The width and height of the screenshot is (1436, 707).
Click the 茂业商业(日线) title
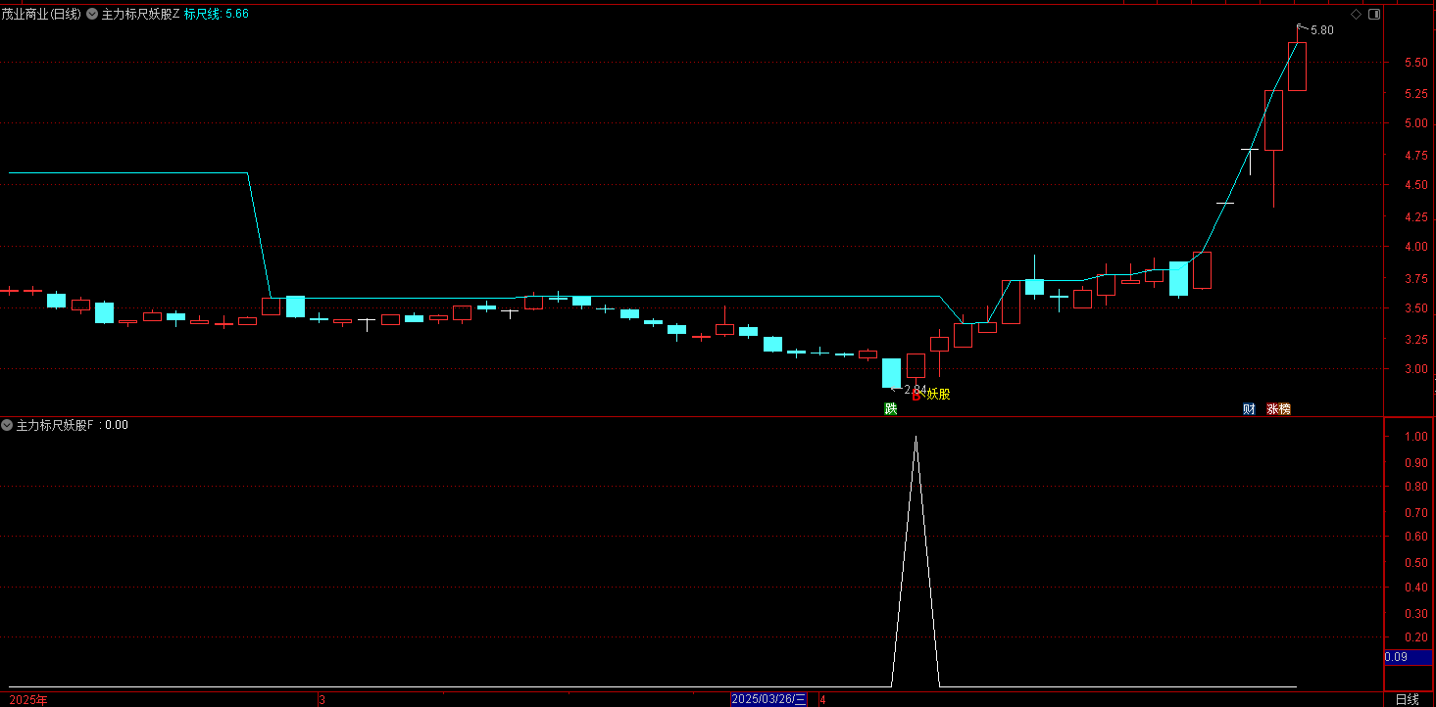point(41,15)
